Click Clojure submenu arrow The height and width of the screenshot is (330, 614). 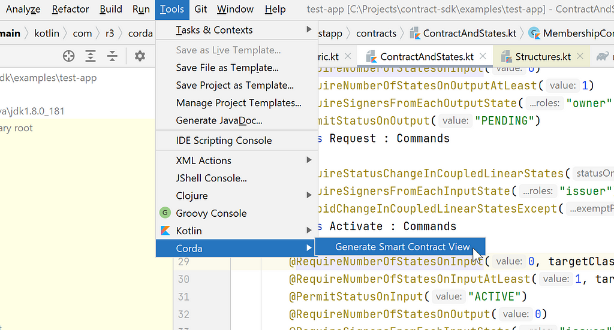[309, 195]
